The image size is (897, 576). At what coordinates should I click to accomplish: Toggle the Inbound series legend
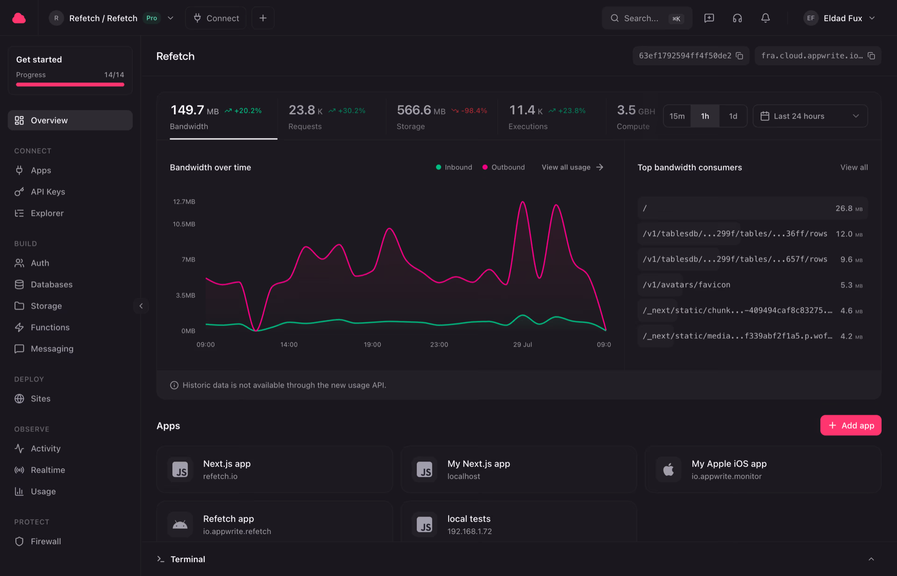click(x=454, y=167)
